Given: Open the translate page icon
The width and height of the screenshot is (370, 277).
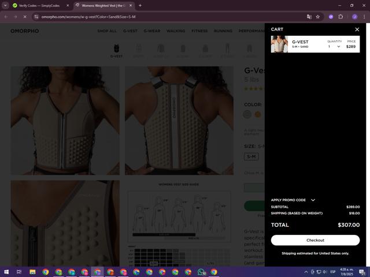Looking at the screenshot, I should pos(309,17).
